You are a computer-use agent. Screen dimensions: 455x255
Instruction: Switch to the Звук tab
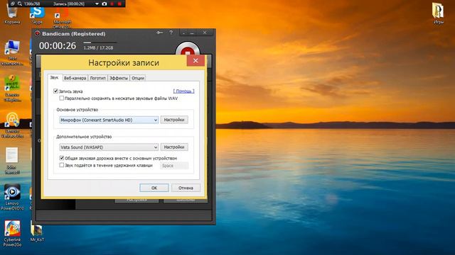point(54,77)
